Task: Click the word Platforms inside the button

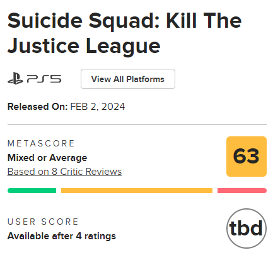Action: [x=145, y=79]
